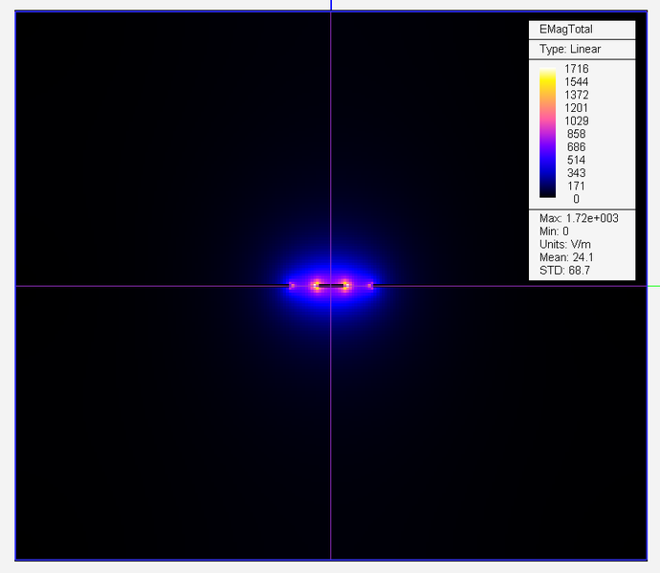Pick the far-right outer field hotspot
660x573 pixels.
click(370, 285)
